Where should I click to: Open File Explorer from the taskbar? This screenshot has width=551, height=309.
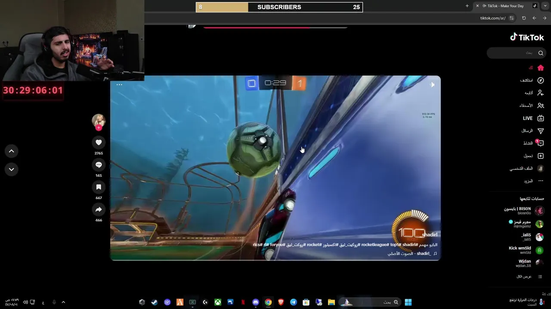point(331,302)
